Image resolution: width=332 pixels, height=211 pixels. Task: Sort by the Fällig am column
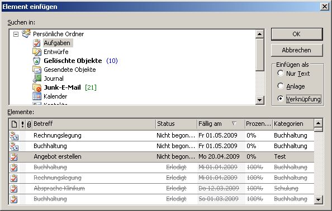click(x=221, y=124)
